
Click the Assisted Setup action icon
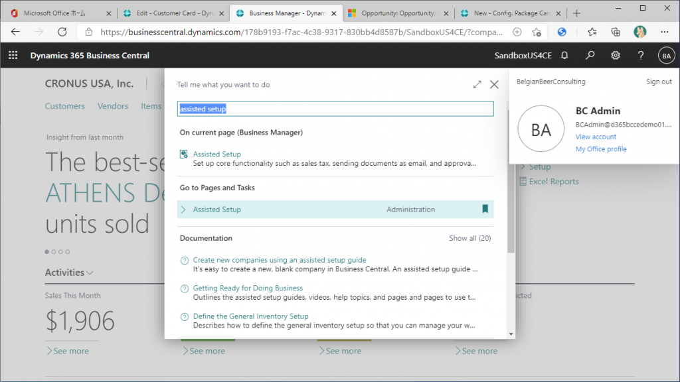(184, 154)
